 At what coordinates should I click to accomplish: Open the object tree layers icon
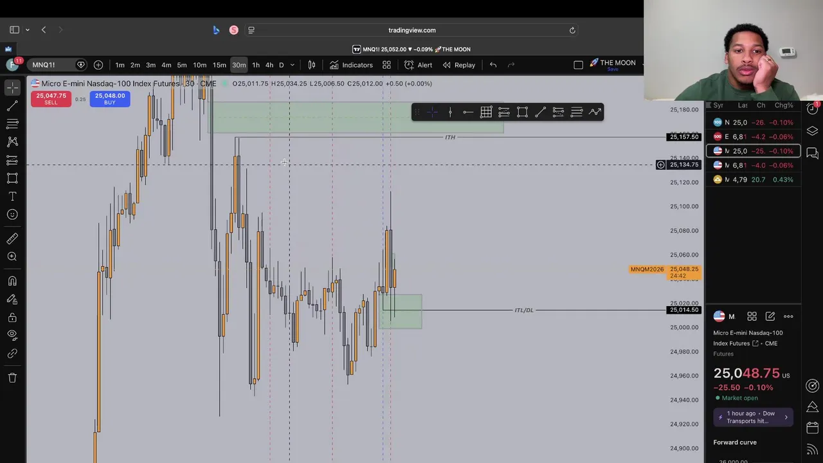pyautogui.click(x=812, y=131)
